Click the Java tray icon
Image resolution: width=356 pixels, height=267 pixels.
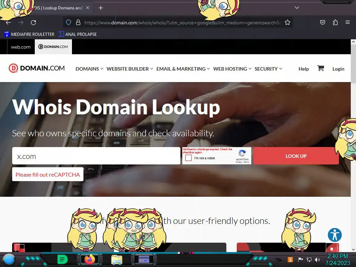290,259
